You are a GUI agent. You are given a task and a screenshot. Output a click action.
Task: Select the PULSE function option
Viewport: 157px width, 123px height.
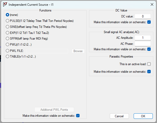(7, 21)
